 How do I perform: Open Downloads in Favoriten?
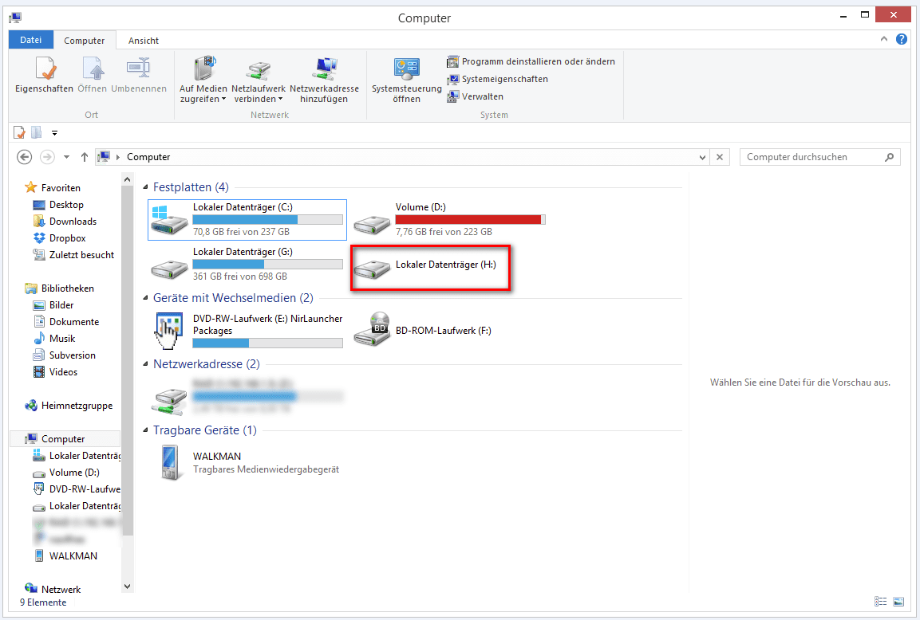[65, 222]
